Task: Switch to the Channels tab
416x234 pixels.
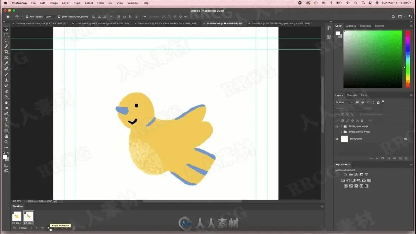Action: (352, 95)
